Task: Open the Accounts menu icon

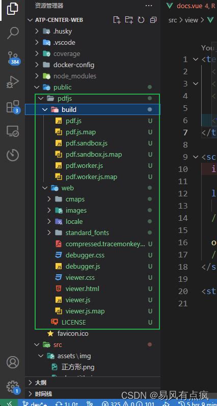Action: pyautogui.click(x=12, y=362)
